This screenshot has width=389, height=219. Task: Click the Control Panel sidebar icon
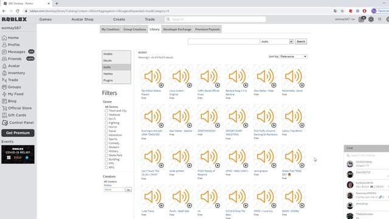[5, 123]
